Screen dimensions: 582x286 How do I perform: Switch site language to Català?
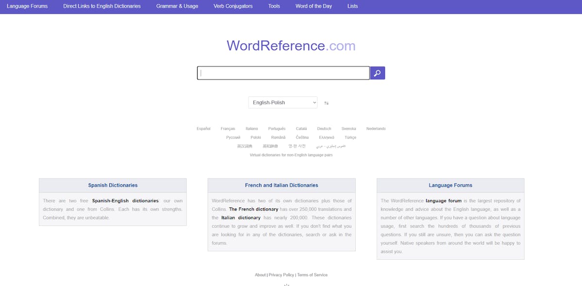[x=301, y=128]
